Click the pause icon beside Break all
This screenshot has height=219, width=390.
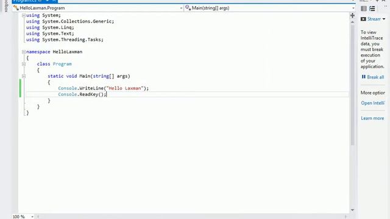364,77
